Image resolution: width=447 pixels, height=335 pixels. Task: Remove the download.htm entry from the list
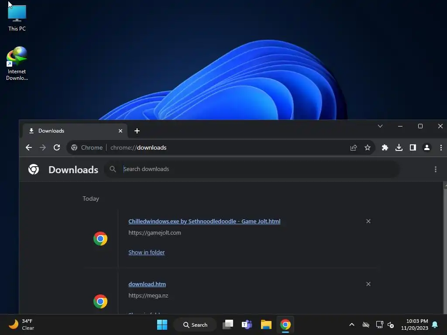pos(368,284)
